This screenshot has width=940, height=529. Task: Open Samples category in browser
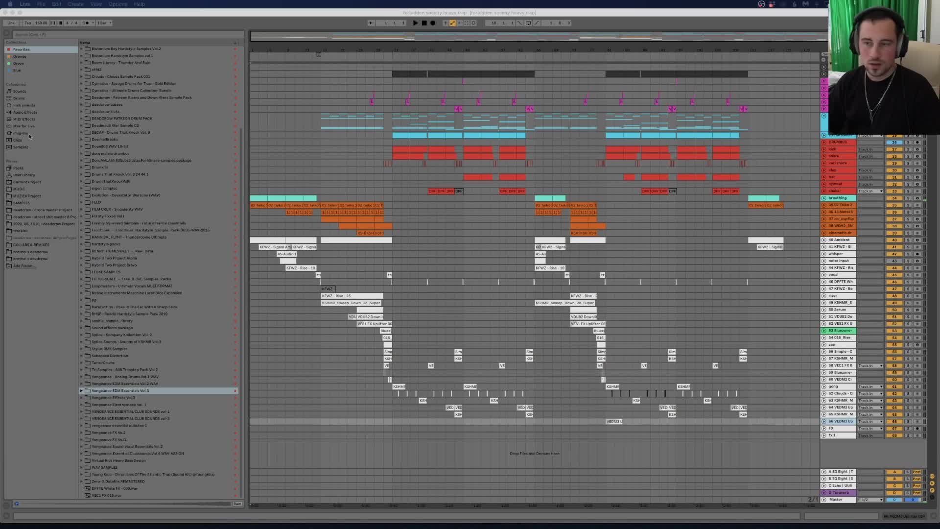[21, 147]
